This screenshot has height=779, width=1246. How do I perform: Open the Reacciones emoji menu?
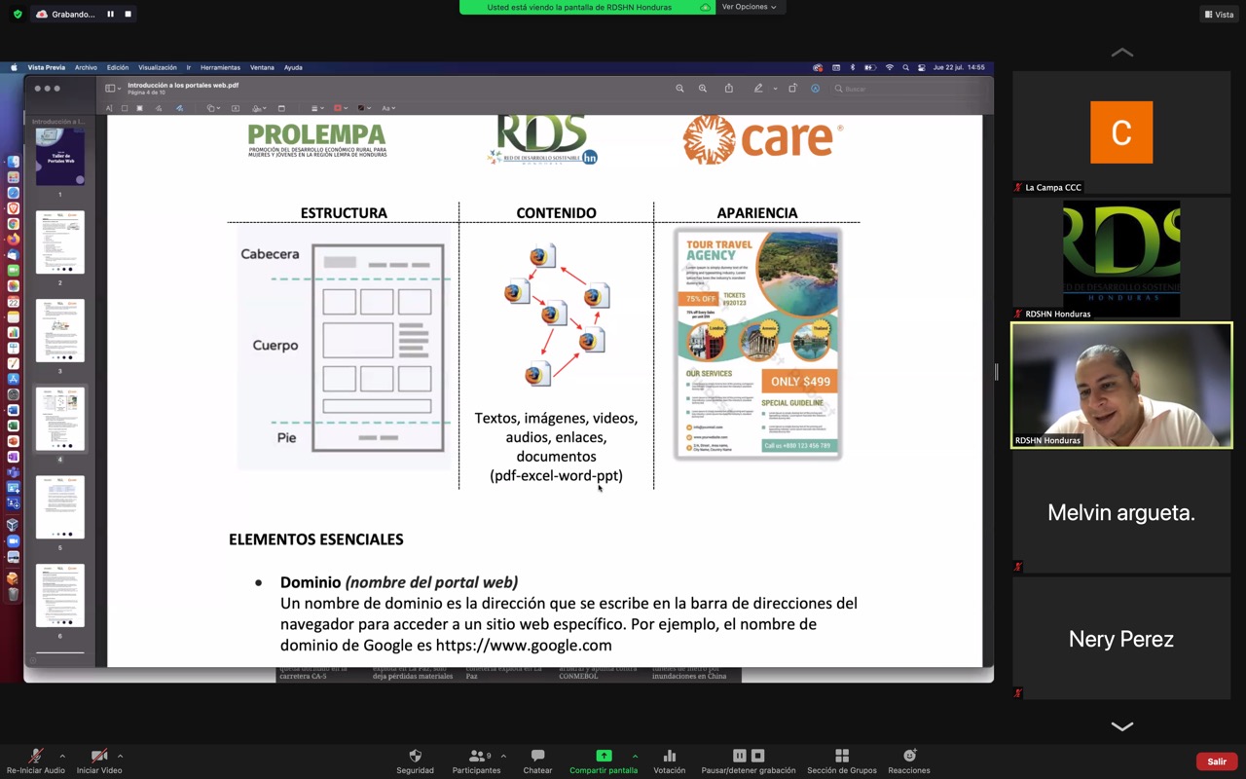pos(909,757)
